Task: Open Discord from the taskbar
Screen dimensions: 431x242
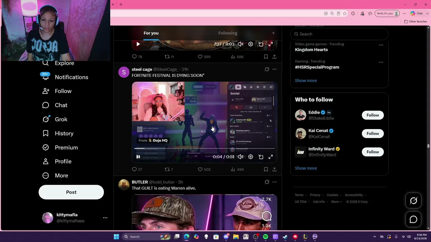Action: click(x=226, y=237)
